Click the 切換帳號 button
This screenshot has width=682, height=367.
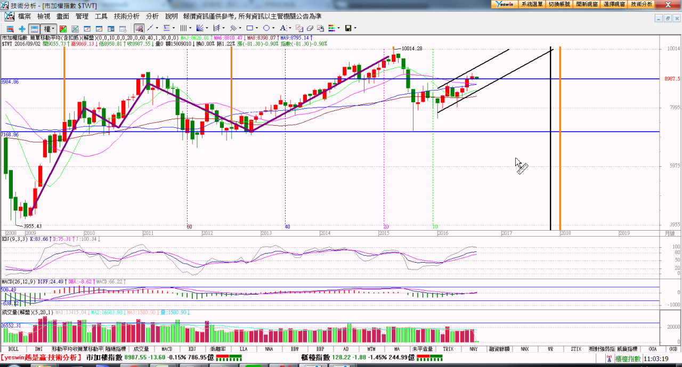tap(559, 4)
